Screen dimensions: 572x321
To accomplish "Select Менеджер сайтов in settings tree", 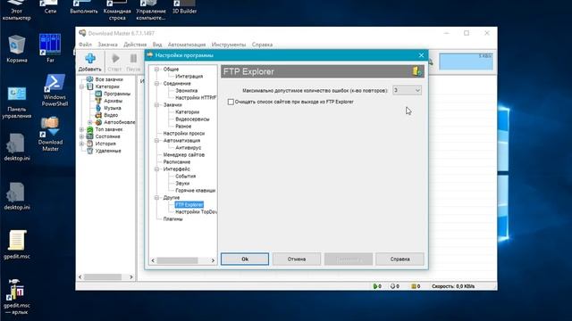I will tap(184, 154).
